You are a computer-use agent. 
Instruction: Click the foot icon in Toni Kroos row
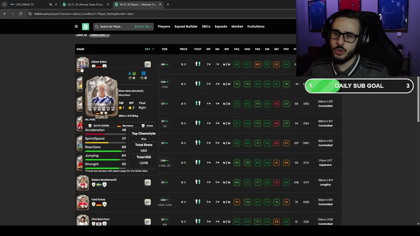(x=198, y=202)
